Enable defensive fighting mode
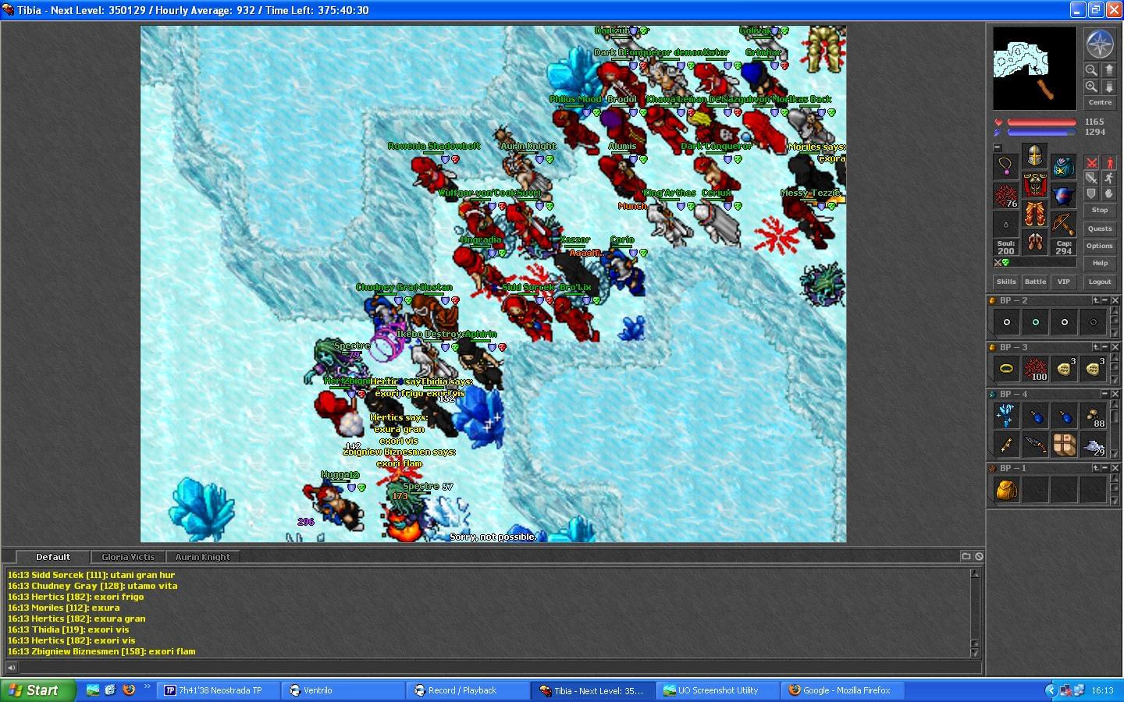 [x=1091, y=193]
